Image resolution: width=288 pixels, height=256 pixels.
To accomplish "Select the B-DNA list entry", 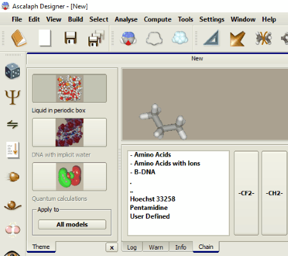I will click(x=143, y=172).
